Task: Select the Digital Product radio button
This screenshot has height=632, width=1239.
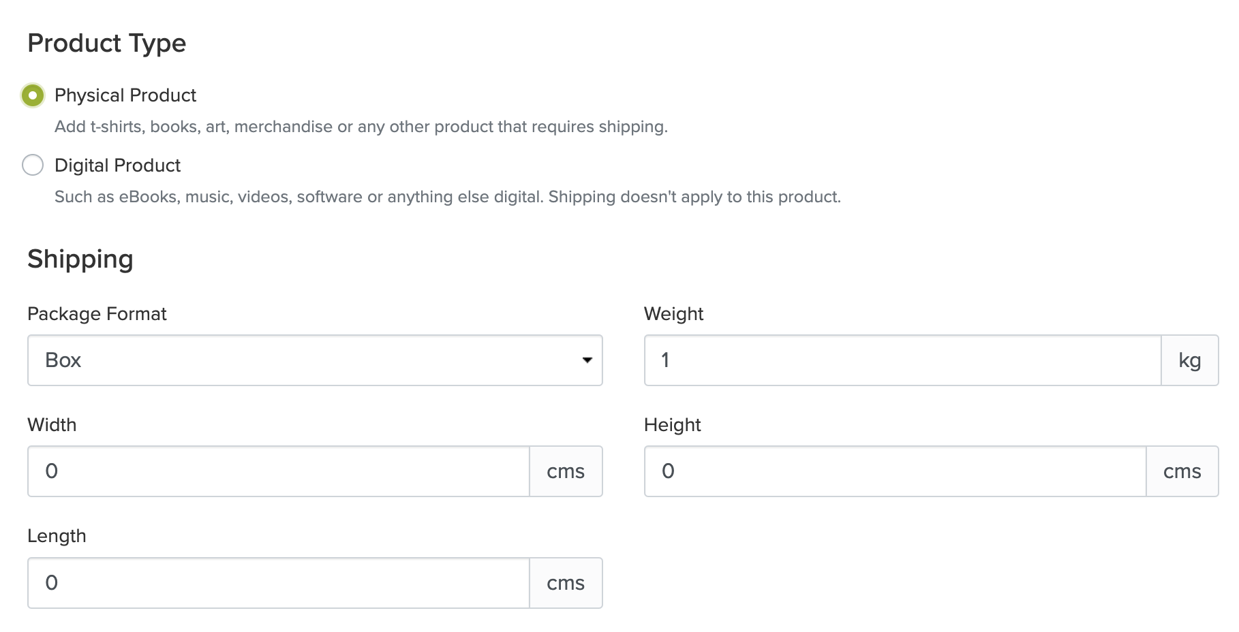Action: [x=33, y=165]
